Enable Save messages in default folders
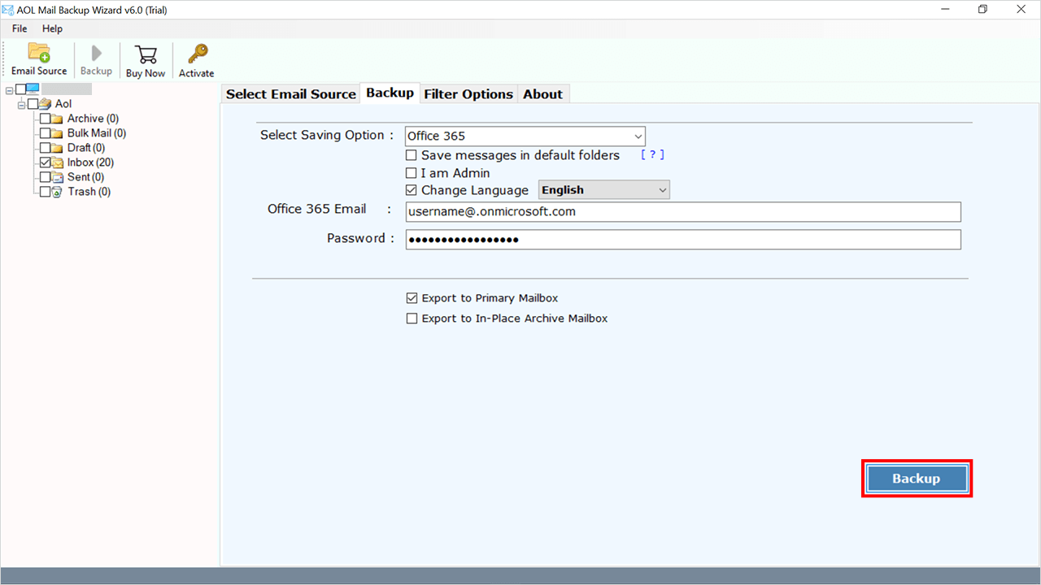The image size is (1041, 585). [x=412, y=155]
